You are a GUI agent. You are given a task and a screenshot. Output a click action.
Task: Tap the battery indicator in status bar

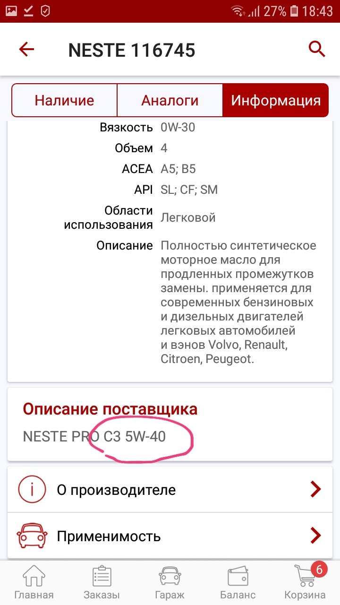tap(294, 11)
